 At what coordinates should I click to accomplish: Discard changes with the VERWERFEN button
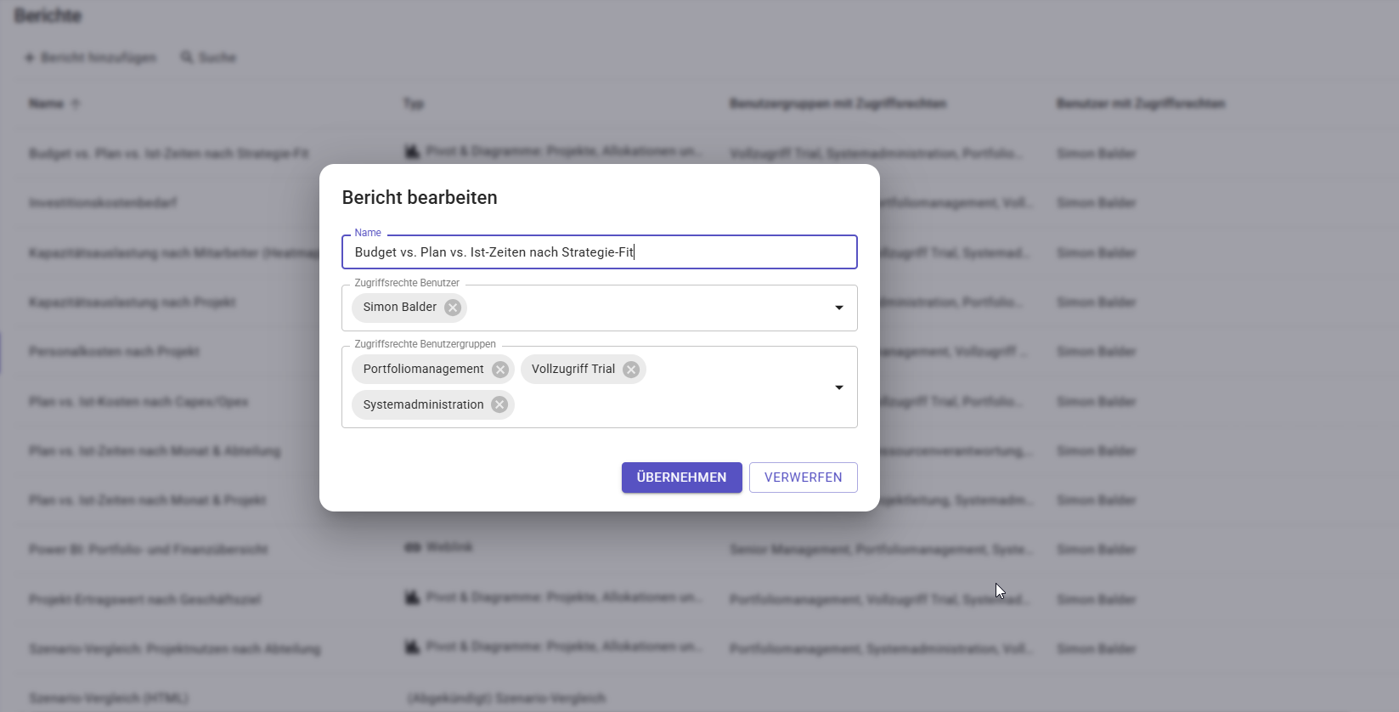point(803,477)
